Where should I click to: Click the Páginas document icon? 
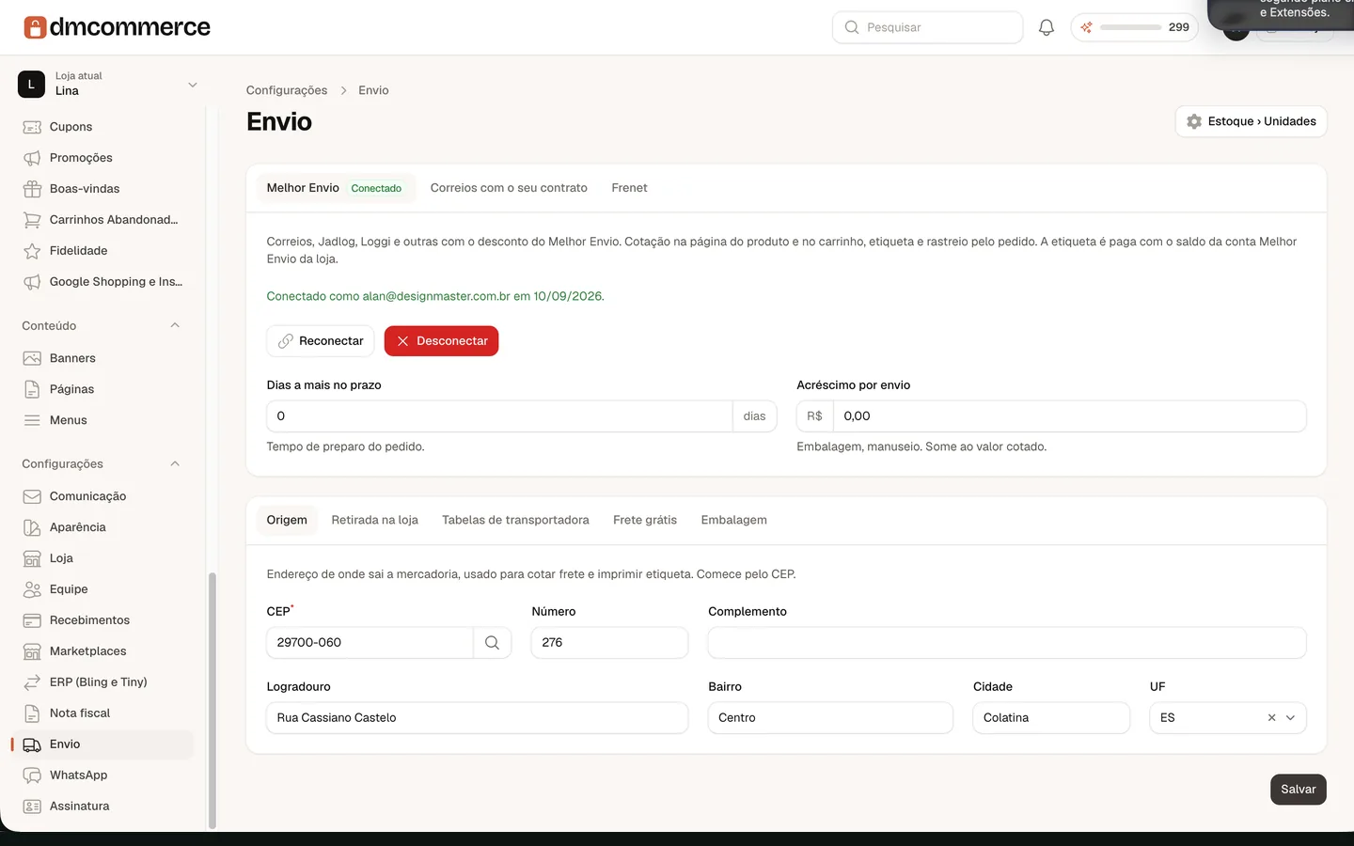32,389
